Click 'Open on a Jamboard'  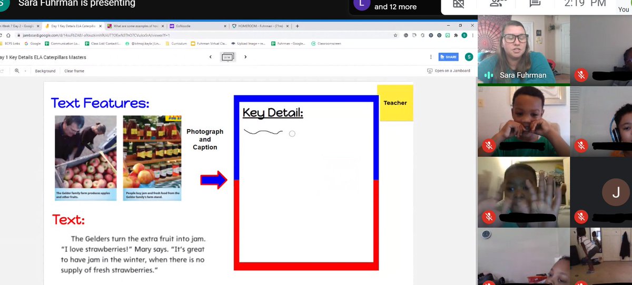(x=448, y=71)
